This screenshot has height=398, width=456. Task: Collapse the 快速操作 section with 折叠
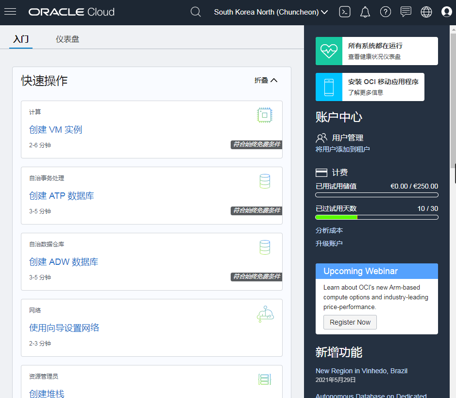pyautogui.click(x=266, y=80)
